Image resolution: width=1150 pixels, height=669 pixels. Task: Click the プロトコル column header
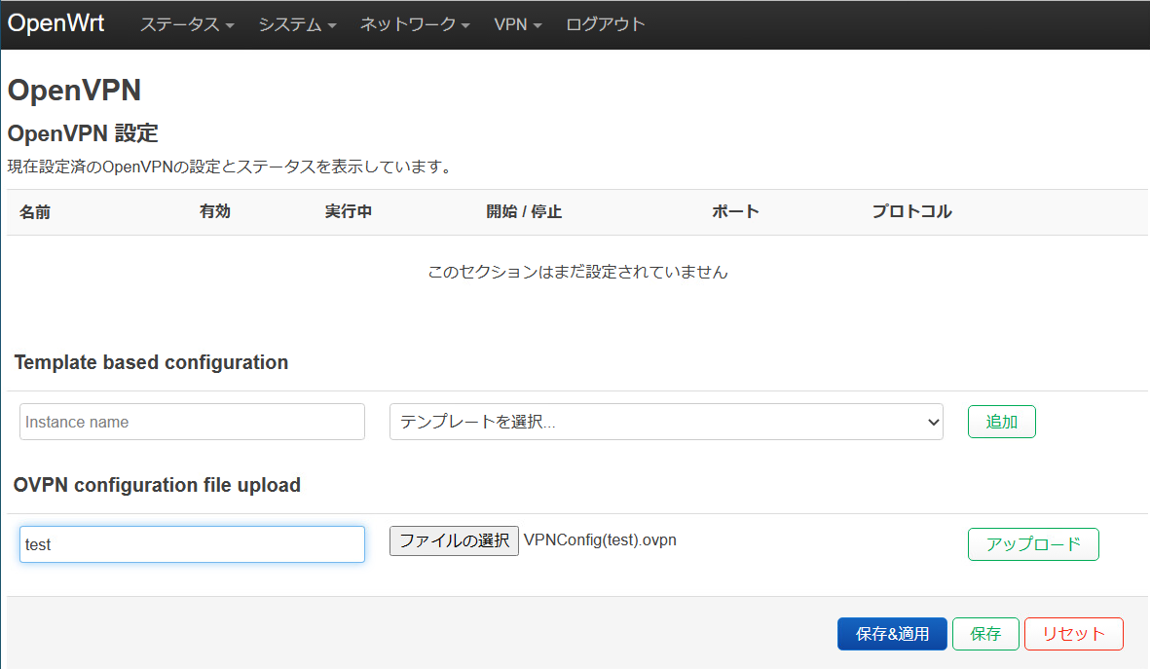pos(911,211)
